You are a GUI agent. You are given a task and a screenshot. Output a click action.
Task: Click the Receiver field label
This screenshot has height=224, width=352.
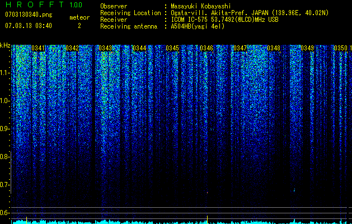pos(114,20)
